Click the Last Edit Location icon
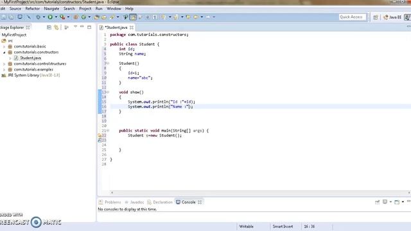Screen dimensions: 411x231 click(188, 17)
